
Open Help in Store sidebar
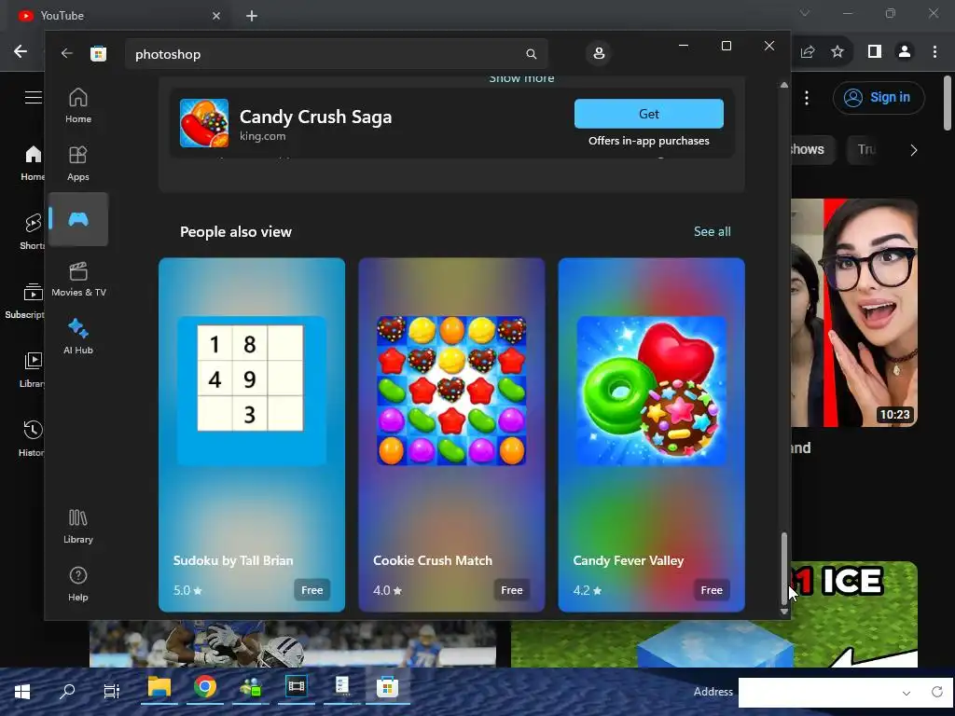tap(78, 584)
